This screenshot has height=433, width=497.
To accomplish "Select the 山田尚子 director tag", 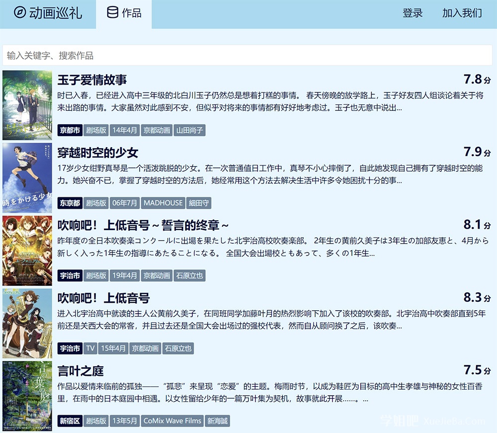I will tap(189, 130).
